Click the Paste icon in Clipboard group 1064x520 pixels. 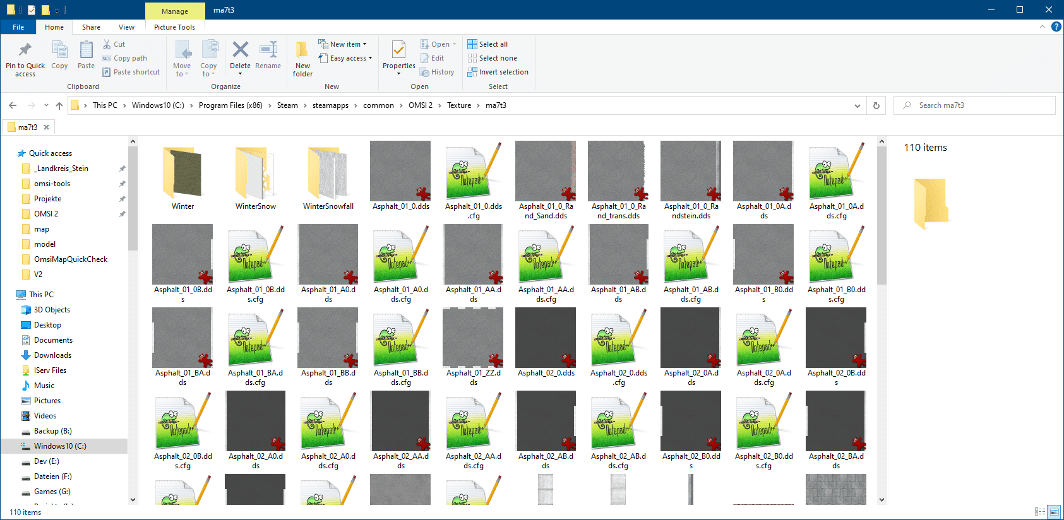(86, 50)
